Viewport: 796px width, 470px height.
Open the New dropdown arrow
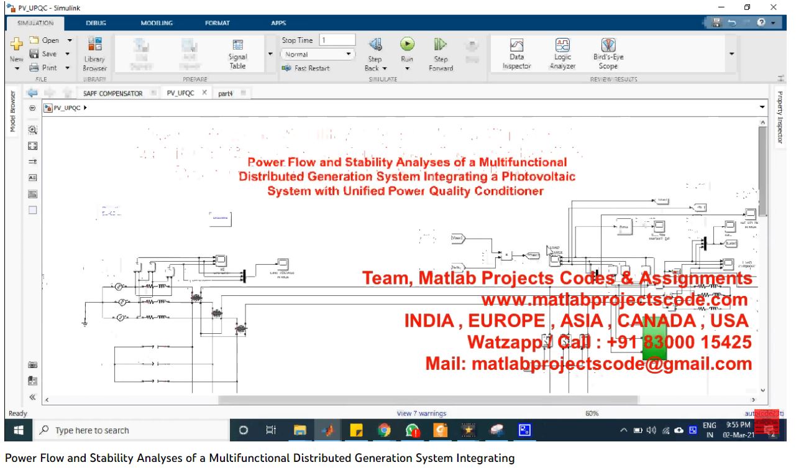[17, 68]
